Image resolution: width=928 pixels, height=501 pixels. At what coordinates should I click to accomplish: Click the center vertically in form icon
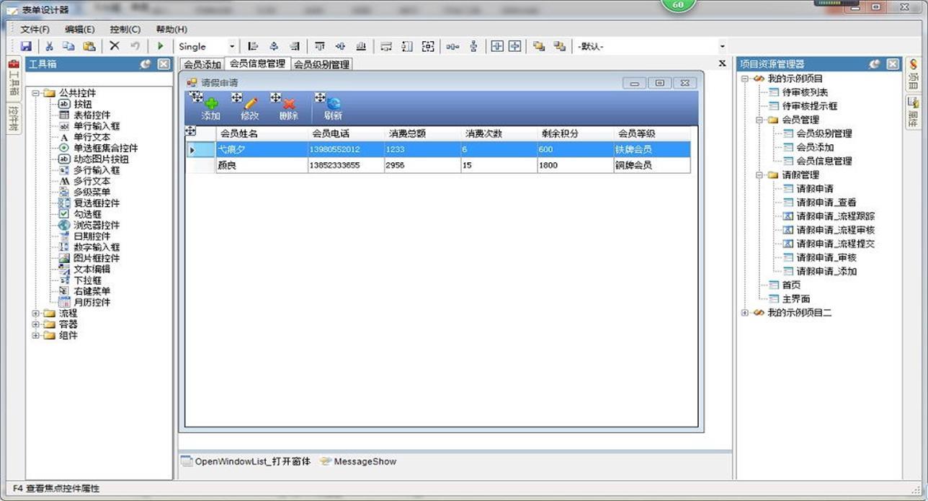514,46
